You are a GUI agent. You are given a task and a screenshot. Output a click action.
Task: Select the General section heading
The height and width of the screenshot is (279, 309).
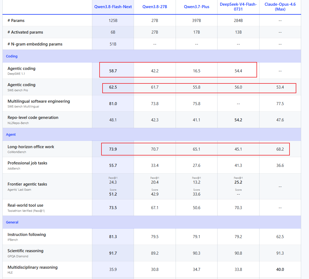(x=12, y=222)
